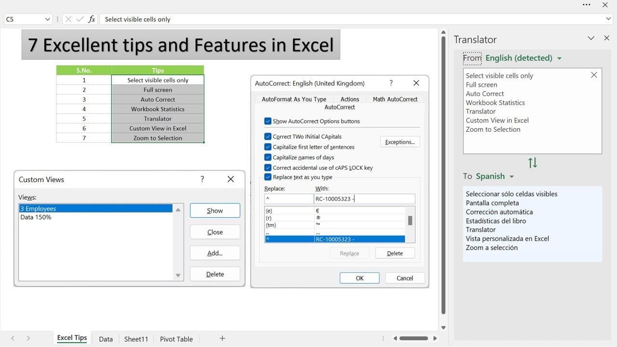The height and width of the screenshot is (347, 617).
Task: Click horizontal scrollbar right arrow
Action: [x=435, y=338]
